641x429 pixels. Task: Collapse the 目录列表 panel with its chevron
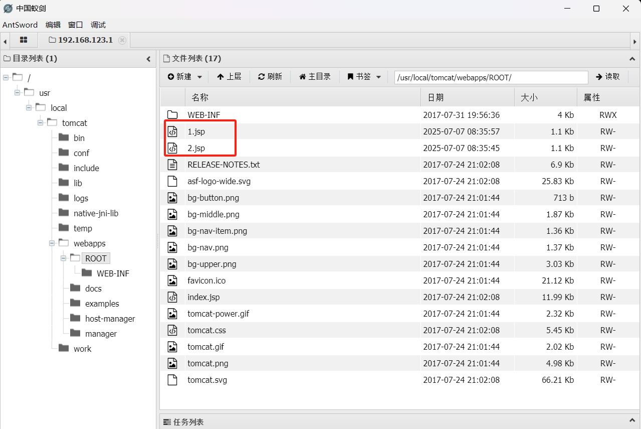coord(148,59)
